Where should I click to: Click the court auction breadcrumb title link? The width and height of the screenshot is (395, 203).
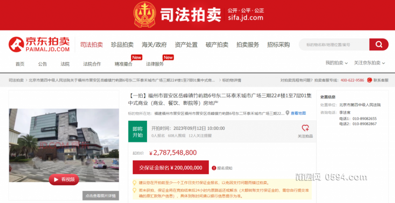[122, 80]
